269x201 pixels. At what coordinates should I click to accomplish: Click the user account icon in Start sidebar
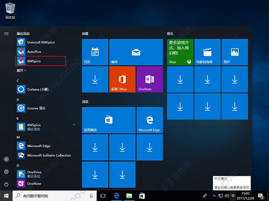tap(6, 159)
